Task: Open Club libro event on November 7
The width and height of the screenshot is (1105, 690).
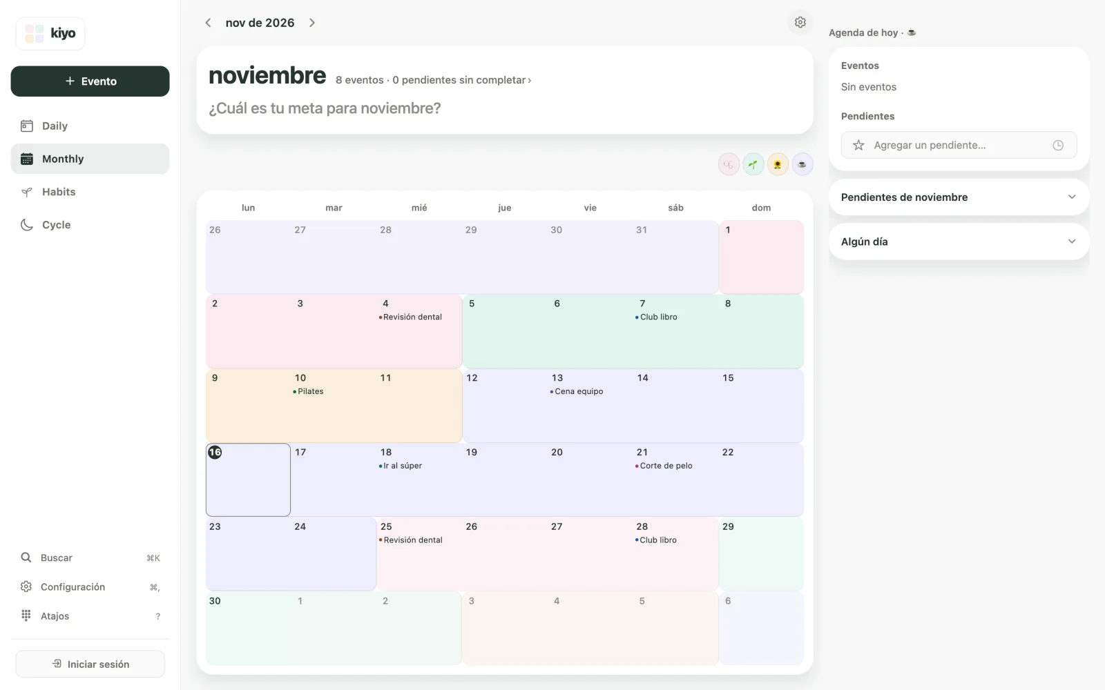Action: [x=656, y=317]
